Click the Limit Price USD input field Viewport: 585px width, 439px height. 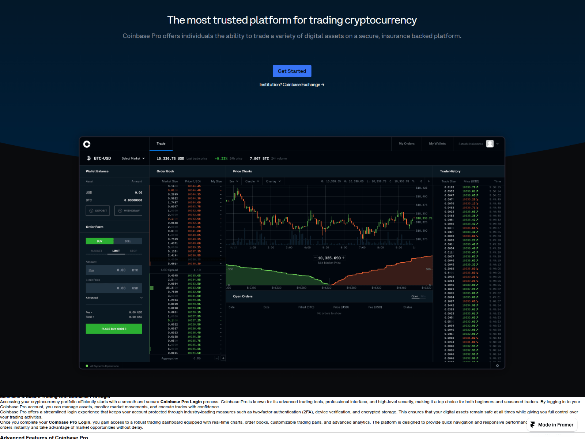click(114, 288)
